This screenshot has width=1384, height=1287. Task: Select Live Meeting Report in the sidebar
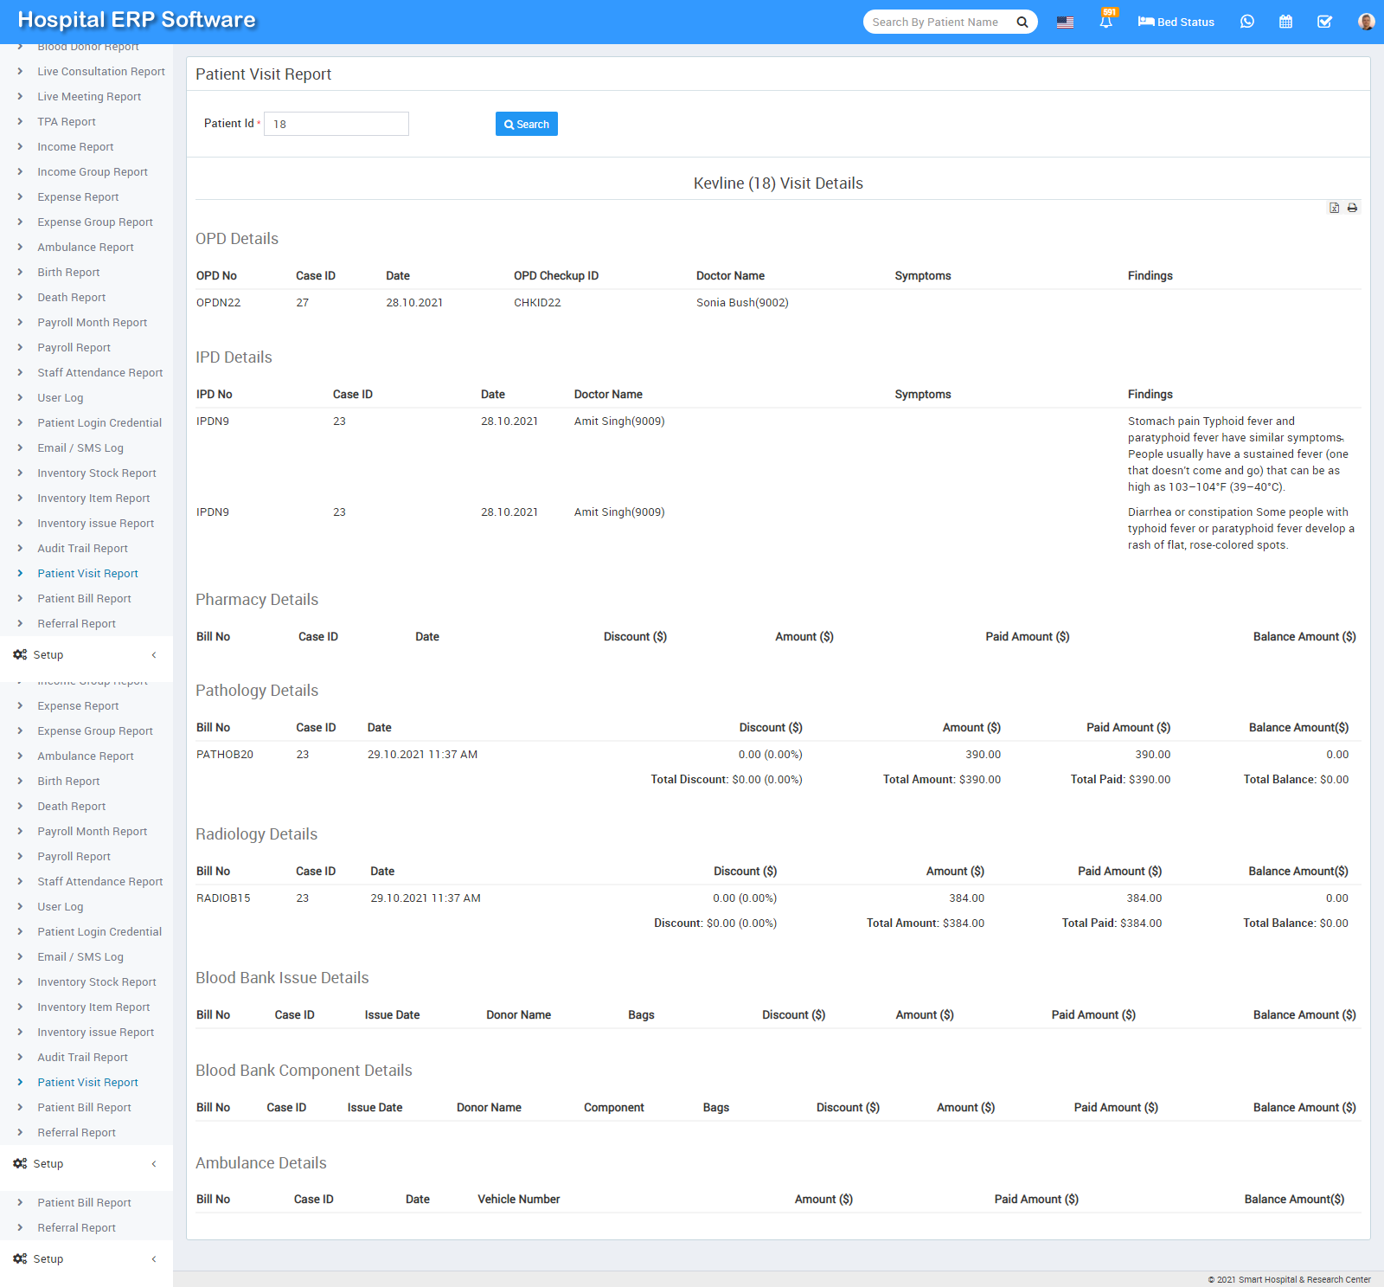click(89, 97)
